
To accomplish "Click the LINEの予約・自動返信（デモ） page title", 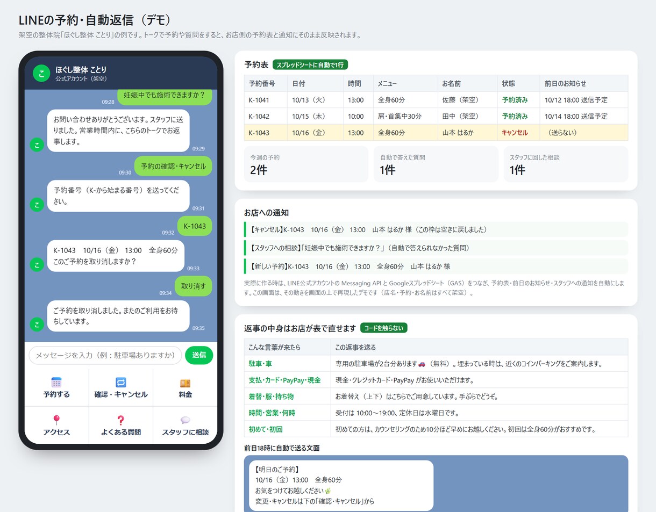I will click(x=95, y=20).
